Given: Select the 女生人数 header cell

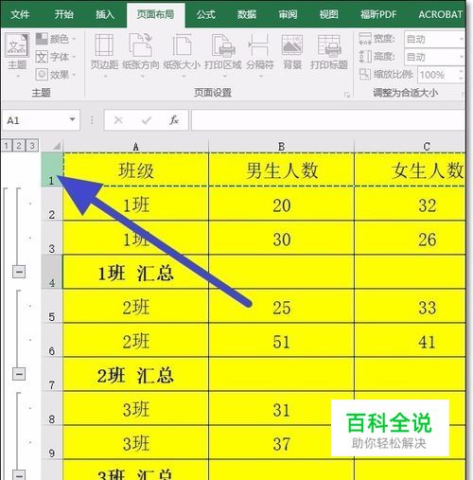Looking at the screenshot, I should tap(411, 170).
